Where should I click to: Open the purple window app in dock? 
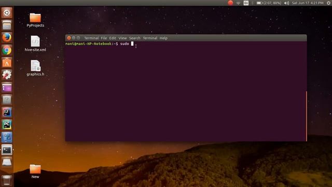[x=7, y=87]
